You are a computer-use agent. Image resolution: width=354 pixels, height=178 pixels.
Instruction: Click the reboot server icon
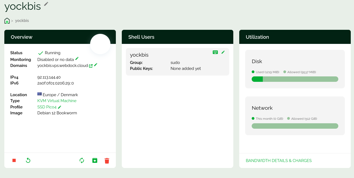click(28, 160)
